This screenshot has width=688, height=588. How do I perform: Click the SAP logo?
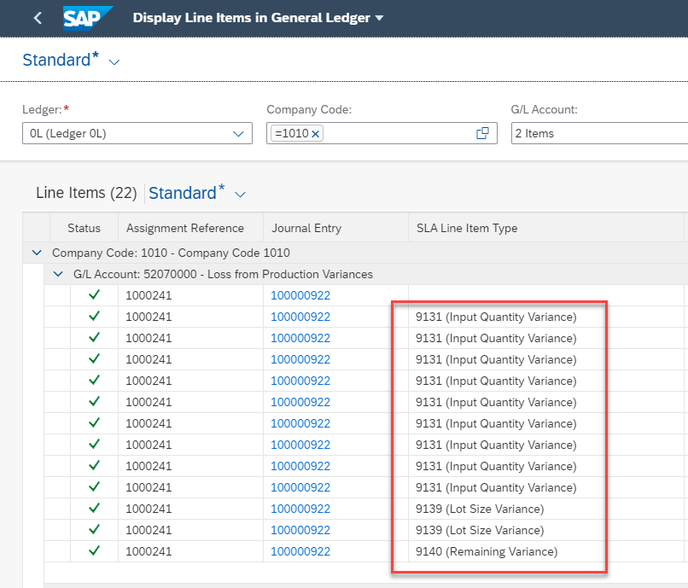(87, 18)
